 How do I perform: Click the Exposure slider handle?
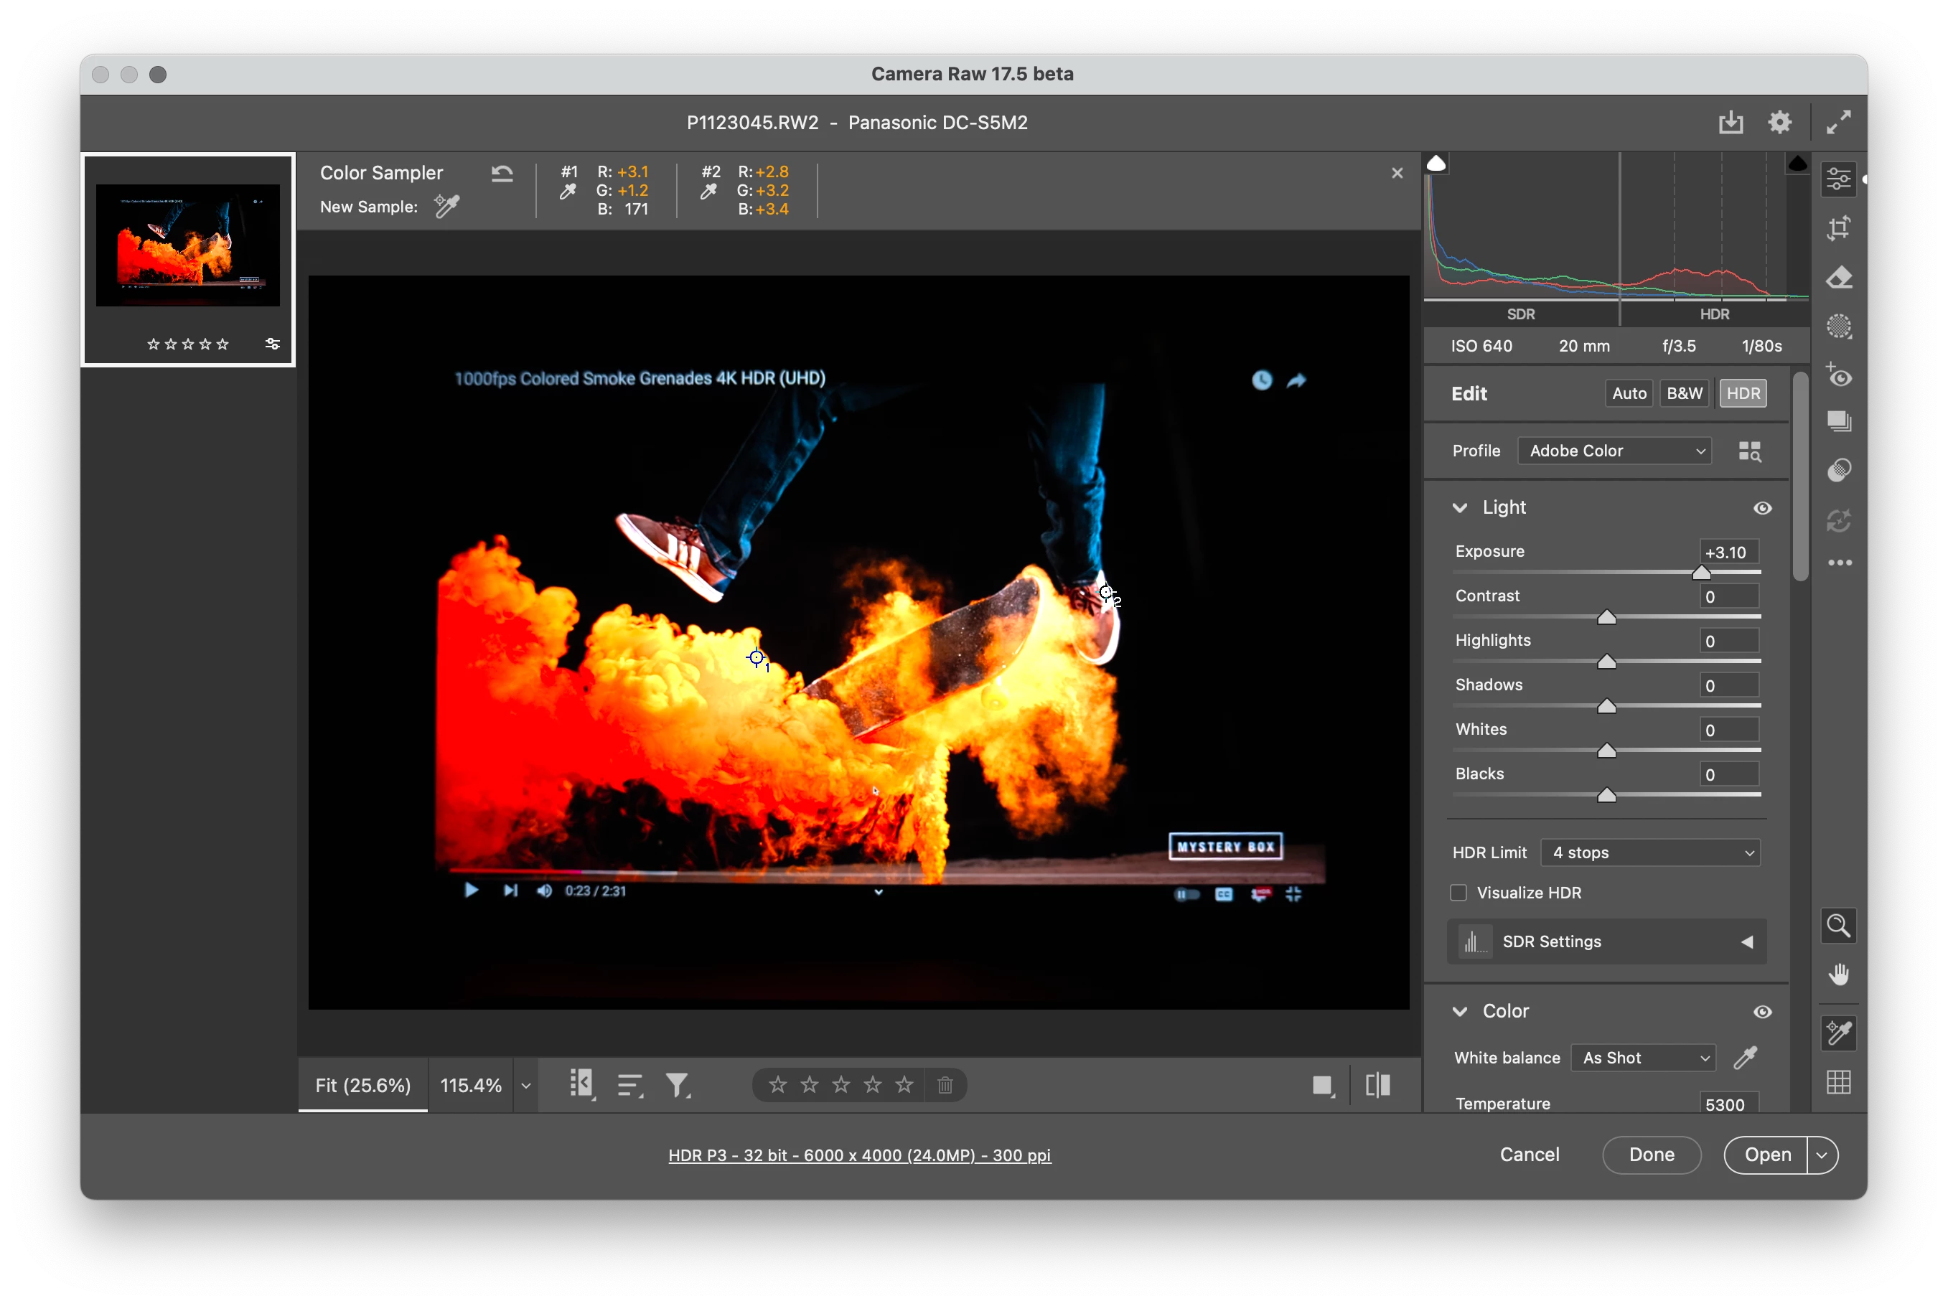click(x=1701, y=573)
